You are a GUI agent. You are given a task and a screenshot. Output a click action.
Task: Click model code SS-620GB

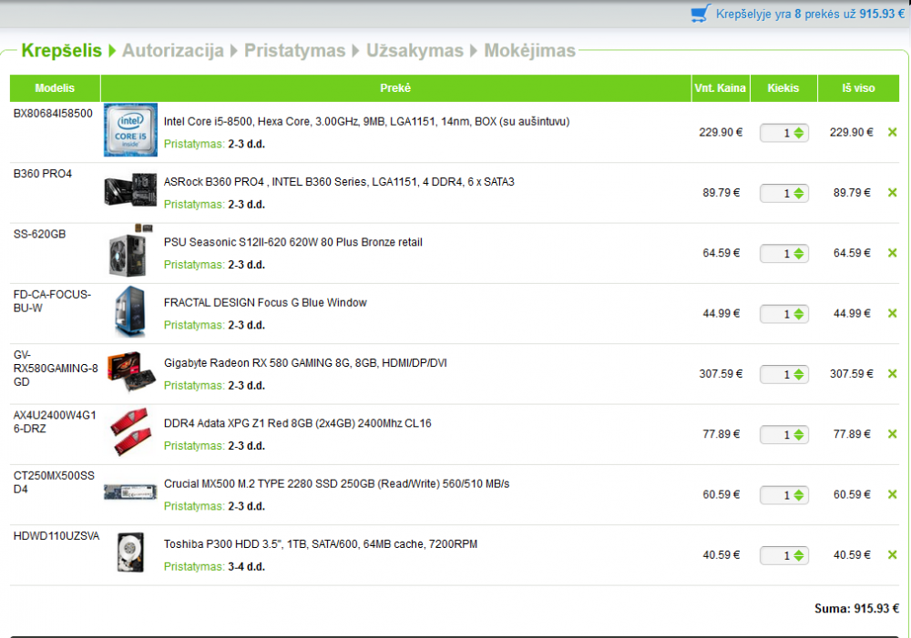[x=39, y=234]
